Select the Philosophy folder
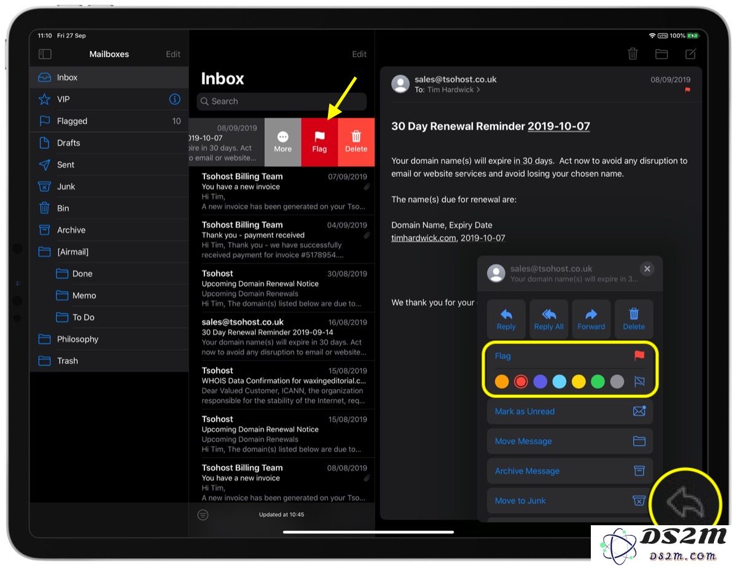 click(x=109, y=339)
